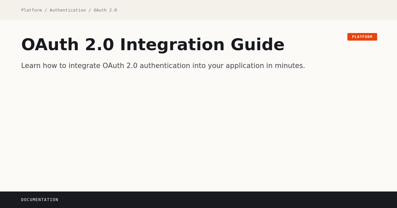Open the Platform breadcrumb link
397x208 pixels.
(x=31, y=10)
